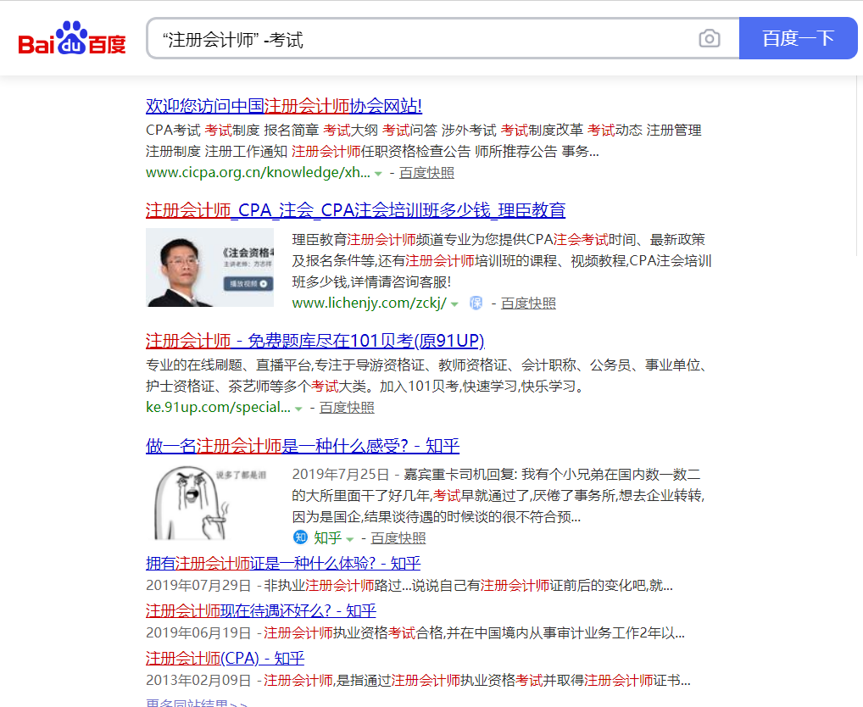The width and height of the screenshot is (863, 707).
Task: Click 更多同站结果 link
Action: (x=197, y=702)
